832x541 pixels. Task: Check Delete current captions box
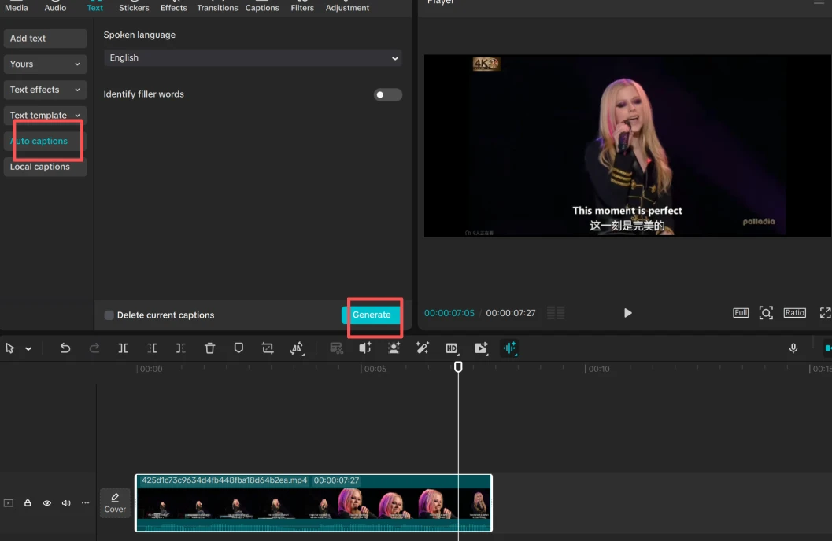(109, 315)
